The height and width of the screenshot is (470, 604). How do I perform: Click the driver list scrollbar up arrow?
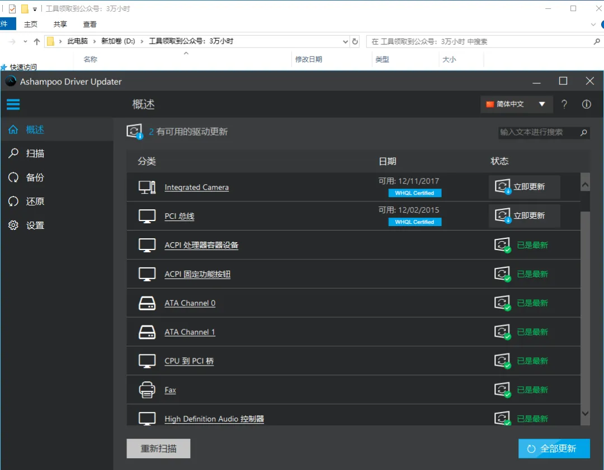pyautogui.click(x=585, y=185)
